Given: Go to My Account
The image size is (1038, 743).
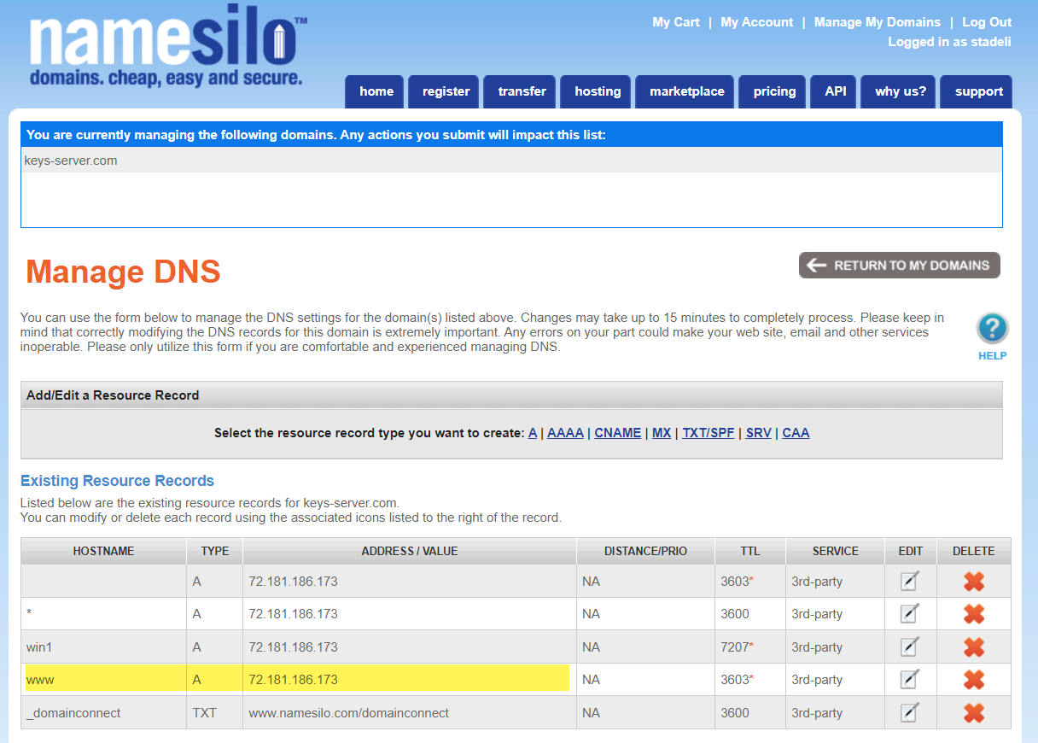Looking at the screenshot, I should (757, 22).
